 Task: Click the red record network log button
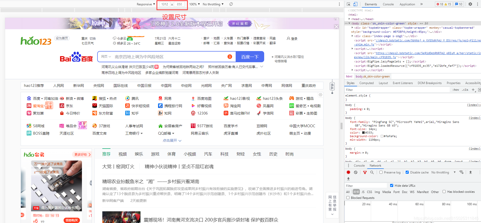pyautogui.click(x=348, y=172)
